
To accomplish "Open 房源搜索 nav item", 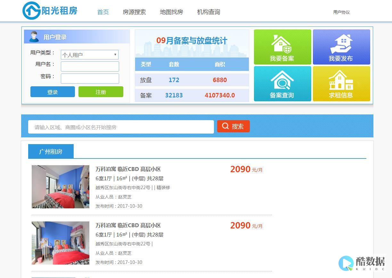I will click(134, 12).
